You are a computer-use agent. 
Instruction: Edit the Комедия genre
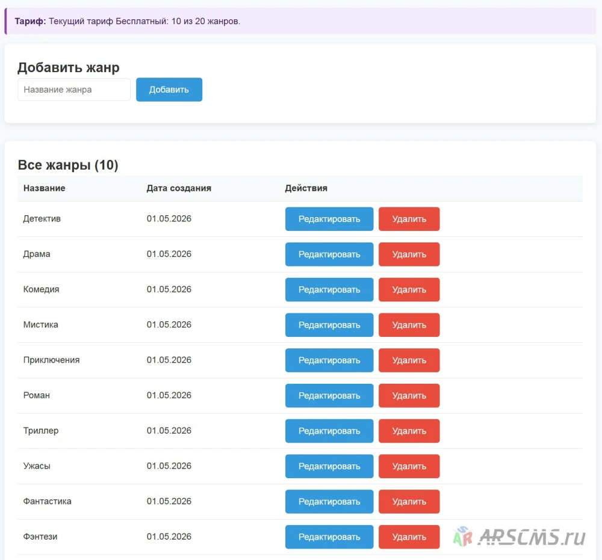pos(329,289)
